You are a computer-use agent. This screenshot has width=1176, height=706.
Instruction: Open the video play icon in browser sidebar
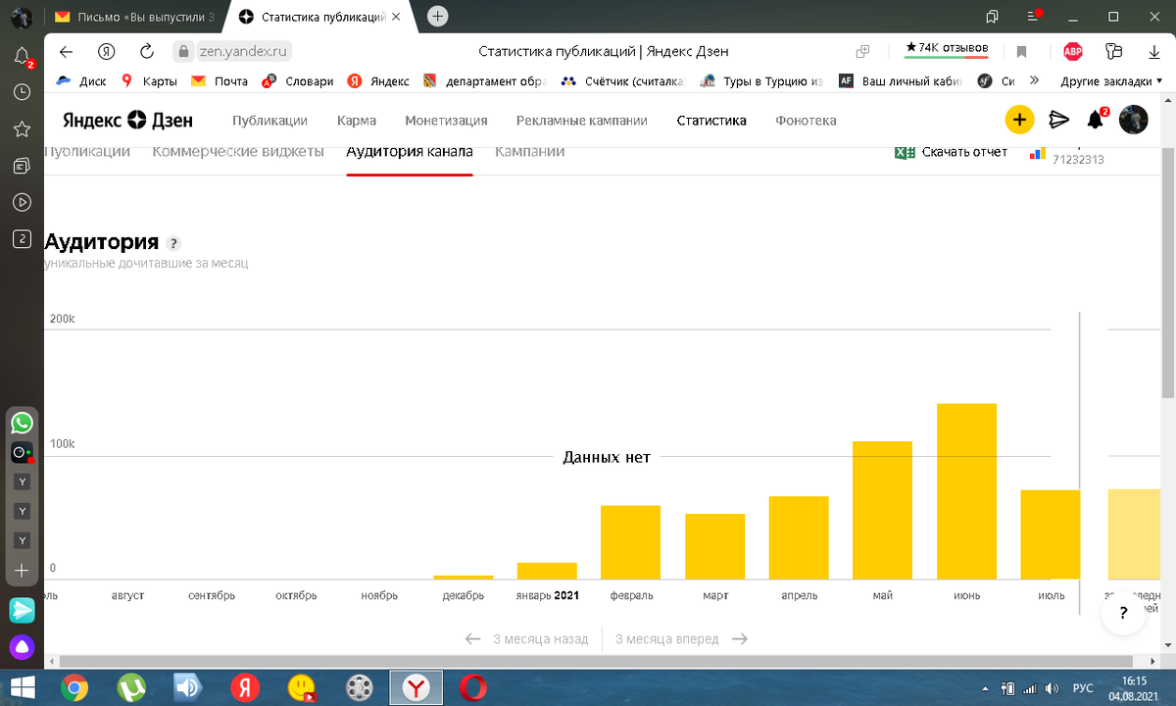[x=22, y=202]
